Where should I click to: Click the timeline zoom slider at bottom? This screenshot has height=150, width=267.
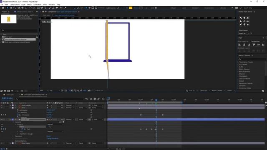click(x=117, y=149)
